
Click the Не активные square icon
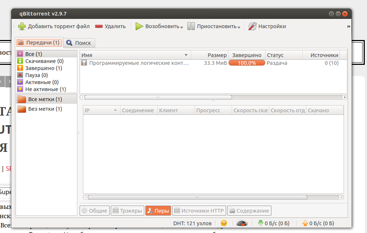tap(20, 89)
